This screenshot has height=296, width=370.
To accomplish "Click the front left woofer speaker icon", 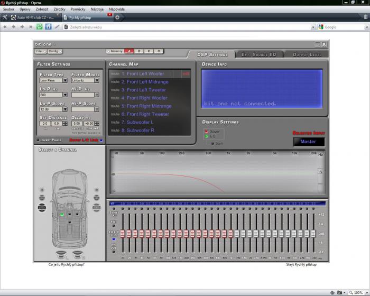I will point(42,208).
